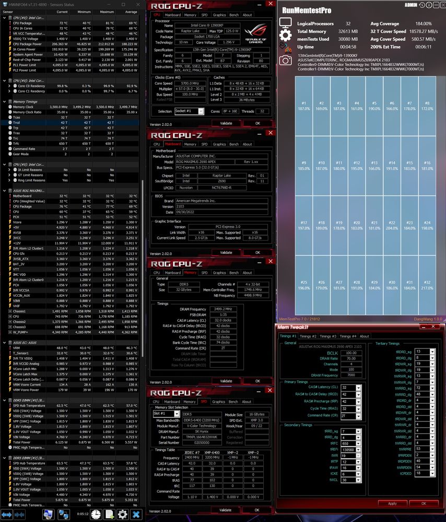Open RunMemtestPro history clock icon
446x522 pixels.
(x=422, y=5)
